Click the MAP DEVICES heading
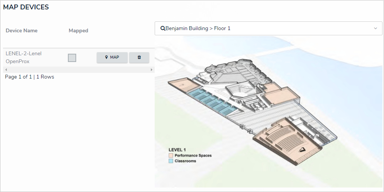The width and height of the screenshot is (384, 192). (26, 7)
